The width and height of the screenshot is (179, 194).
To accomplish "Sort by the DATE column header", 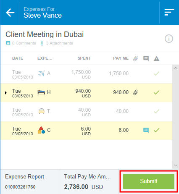I will click(x=18, y=58).
